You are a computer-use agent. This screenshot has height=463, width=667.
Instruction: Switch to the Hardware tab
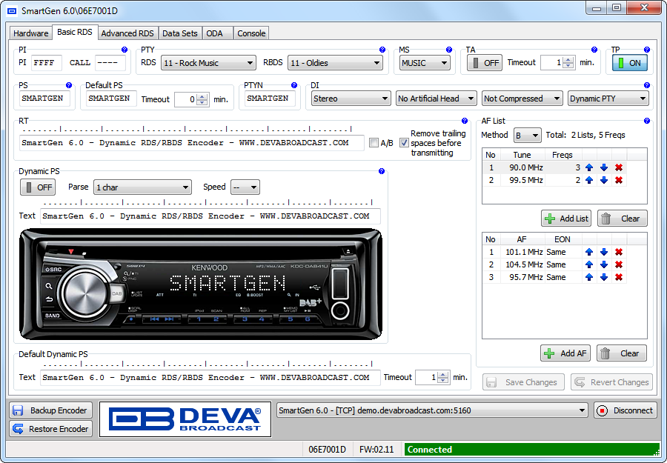coord(30,33)
